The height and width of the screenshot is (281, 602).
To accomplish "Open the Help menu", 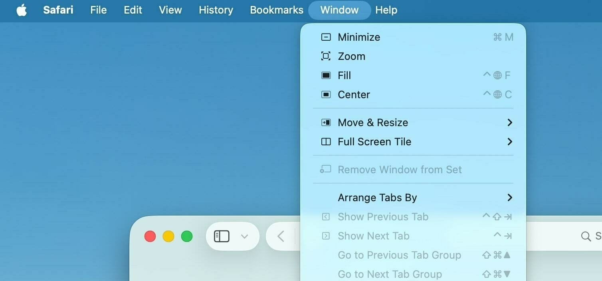I will point(386,10).
